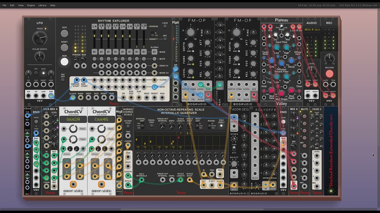Open the Csus4/G chord display
Screen dimensions: 380x213
point(101,120)
